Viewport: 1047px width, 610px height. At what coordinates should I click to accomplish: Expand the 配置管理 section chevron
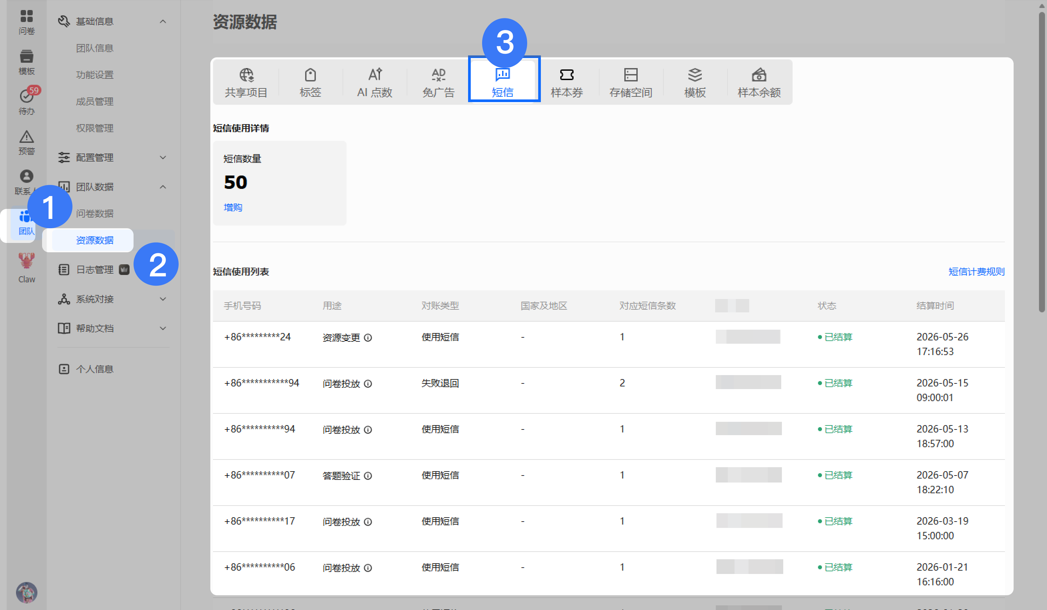click(x=163, y=158)
